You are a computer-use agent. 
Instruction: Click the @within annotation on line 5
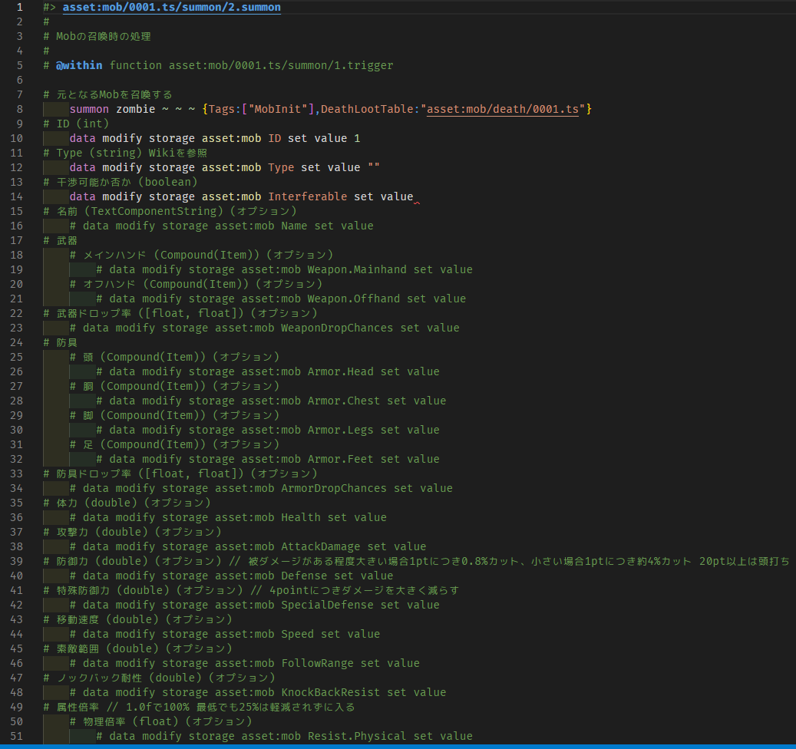click(79, 65)
